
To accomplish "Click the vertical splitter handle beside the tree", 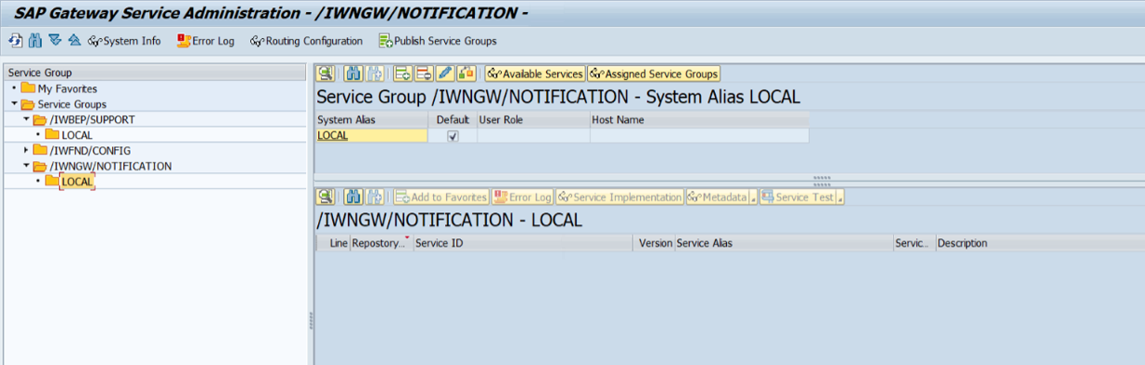I will [310, 319].
